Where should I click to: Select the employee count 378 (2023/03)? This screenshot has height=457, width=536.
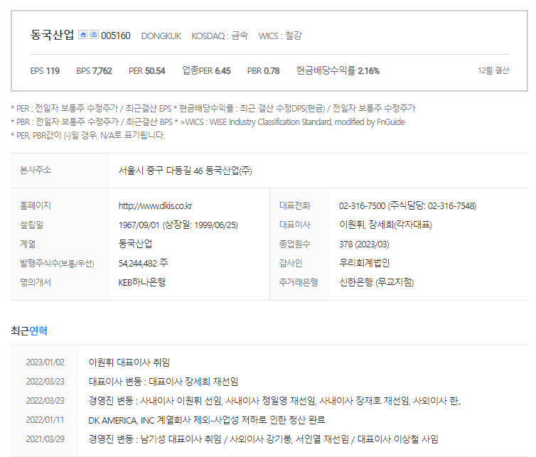[364, 244]
